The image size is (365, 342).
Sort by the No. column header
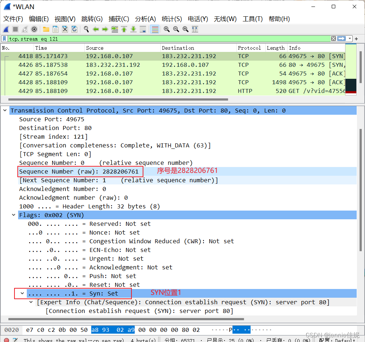17,48
